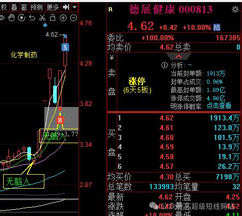The image size is (242, 216).
Task: Open the 更多 menu tab
Action: [x=53, y=7]
